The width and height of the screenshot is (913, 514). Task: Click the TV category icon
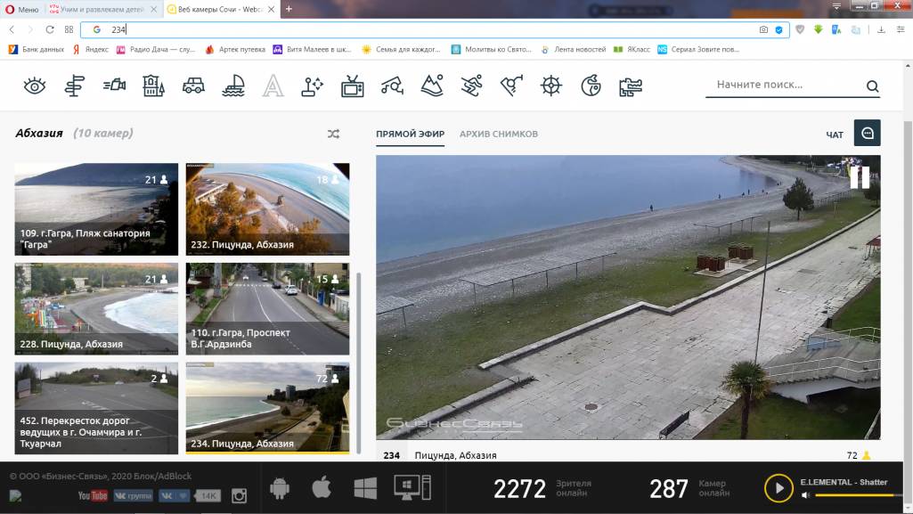pos(353,86)
